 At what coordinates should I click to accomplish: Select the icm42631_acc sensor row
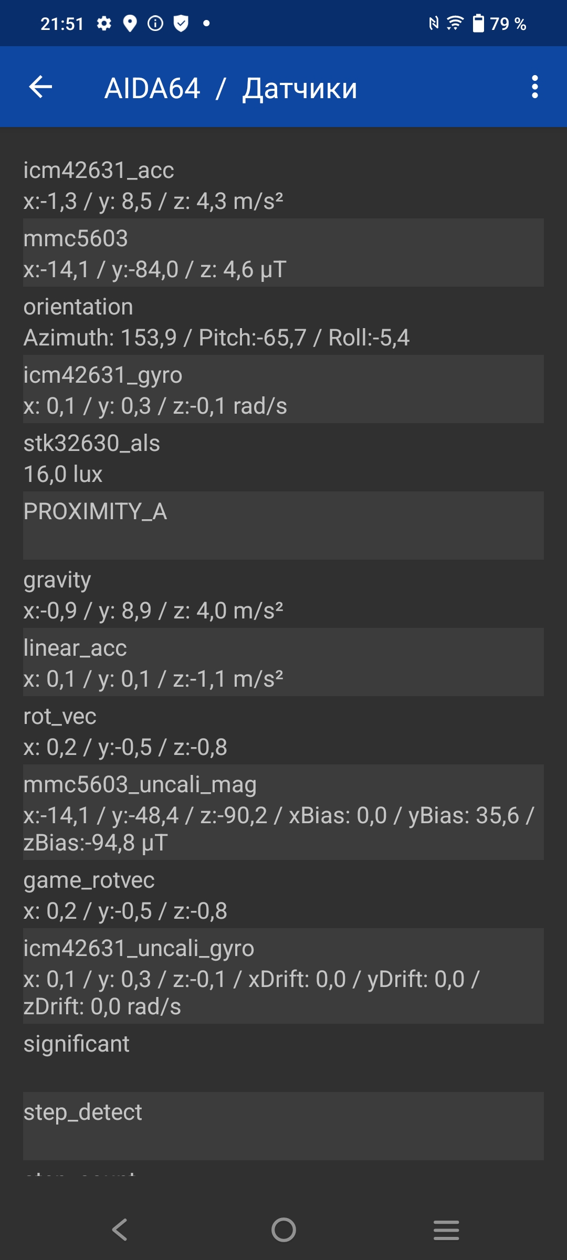[x=283, y=185]
